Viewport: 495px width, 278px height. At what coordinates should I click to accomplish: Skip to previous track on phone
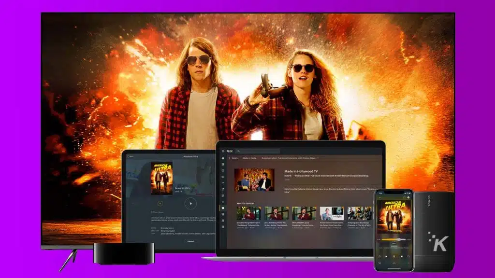tap(386, 256)
